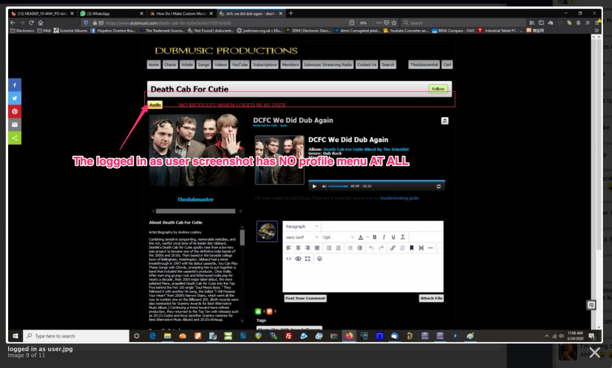Center align comment text
The width and height of the screenshot is (612, 368).
tap(298, 248)
